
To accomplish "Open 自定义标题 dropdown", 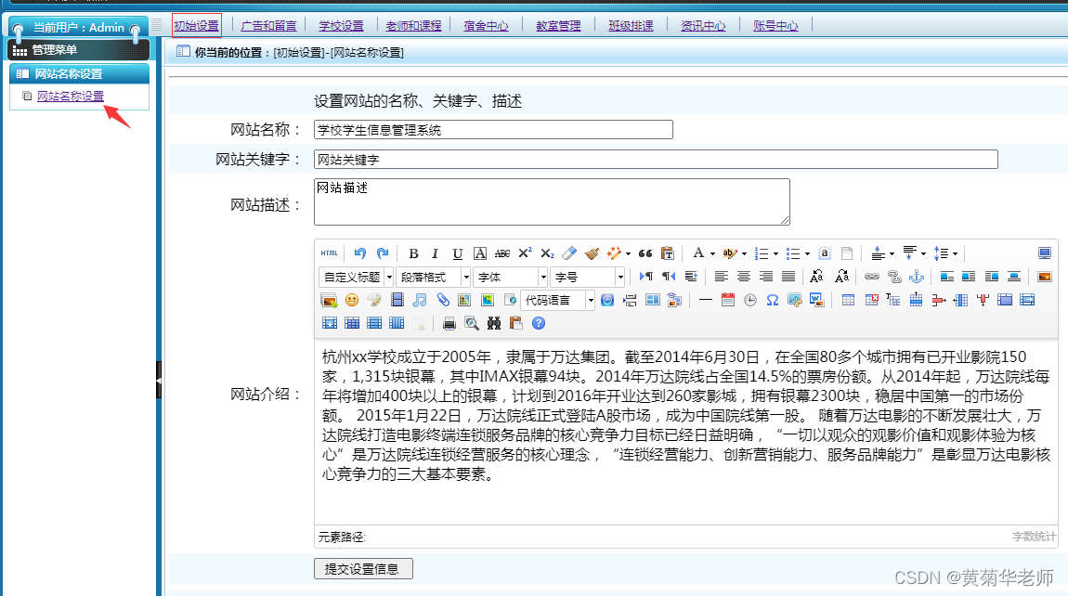I will [357, 278].
